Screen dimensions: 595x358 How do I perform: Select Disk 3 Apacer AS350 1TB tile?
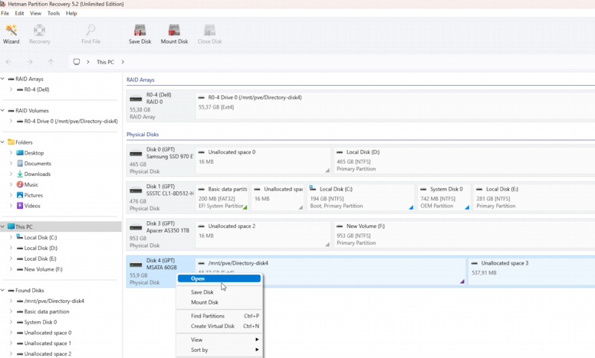tap(160, 235)
